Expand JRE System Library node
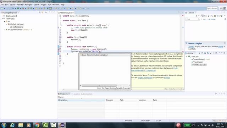 point(4,30)
